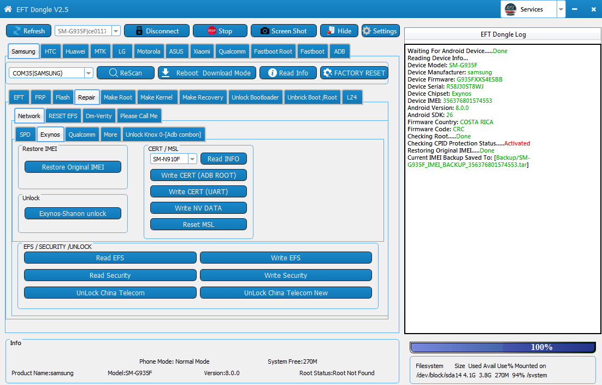Image resolution: width=602 pixels, height=385 pixels.
Task: Click the Refresh arrows icon
Action: 17,31
